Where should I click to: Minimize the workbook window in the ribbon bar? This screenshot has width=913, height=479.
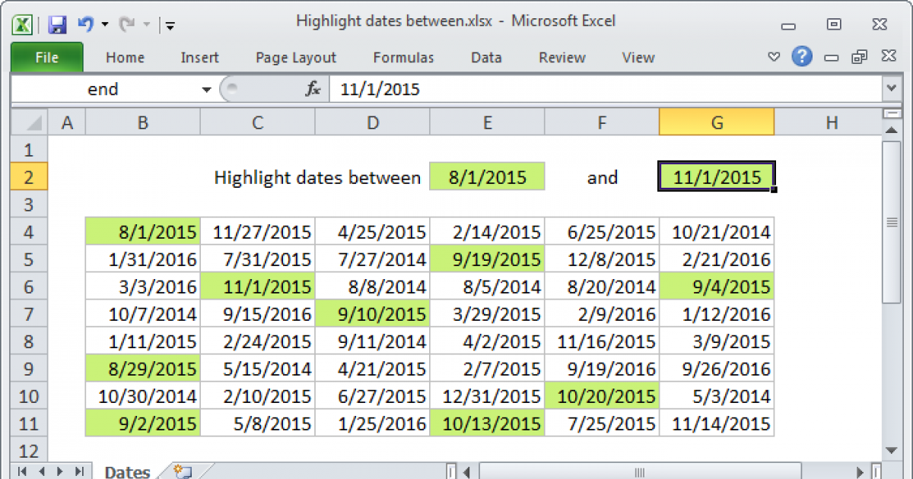click(x=832, y=58)
